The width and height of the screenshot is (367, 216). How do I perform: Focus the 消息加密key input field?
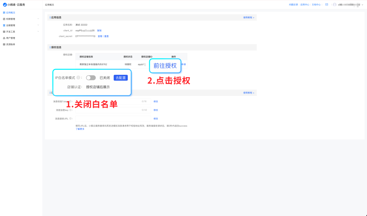(113, 110)
